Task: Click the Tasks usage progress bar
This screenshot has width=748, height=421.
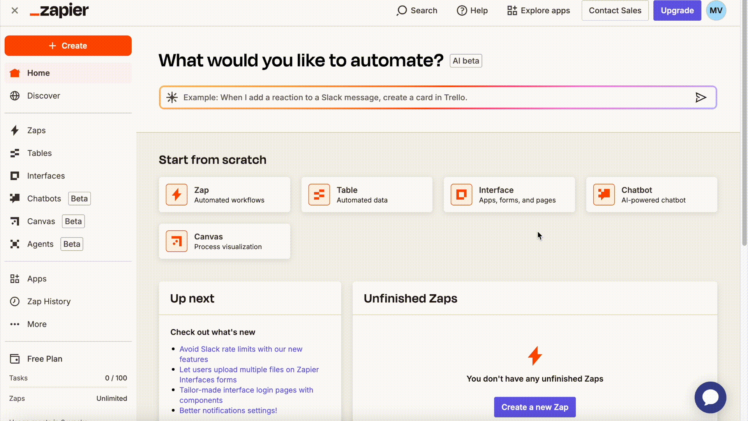Action: click(68, 387)
